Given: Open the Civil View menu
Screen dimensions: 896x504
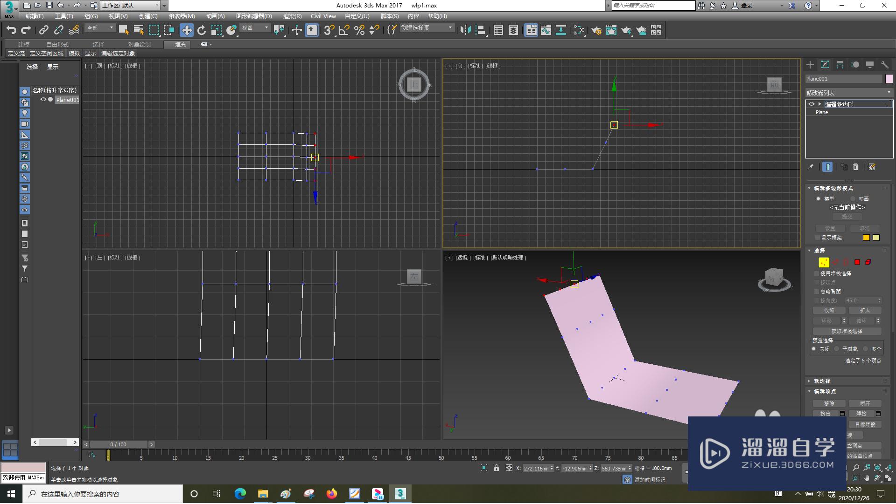Looking at the screenshot, I should pyautogui.click(x=323, y=16).
